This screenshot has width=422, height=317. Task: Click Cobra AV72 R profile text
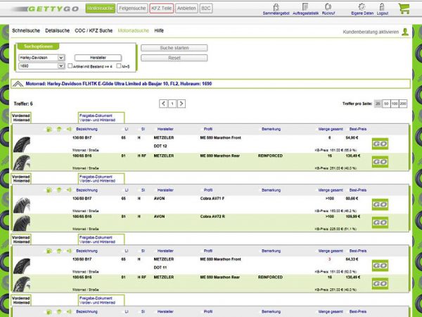pos(212,216)
